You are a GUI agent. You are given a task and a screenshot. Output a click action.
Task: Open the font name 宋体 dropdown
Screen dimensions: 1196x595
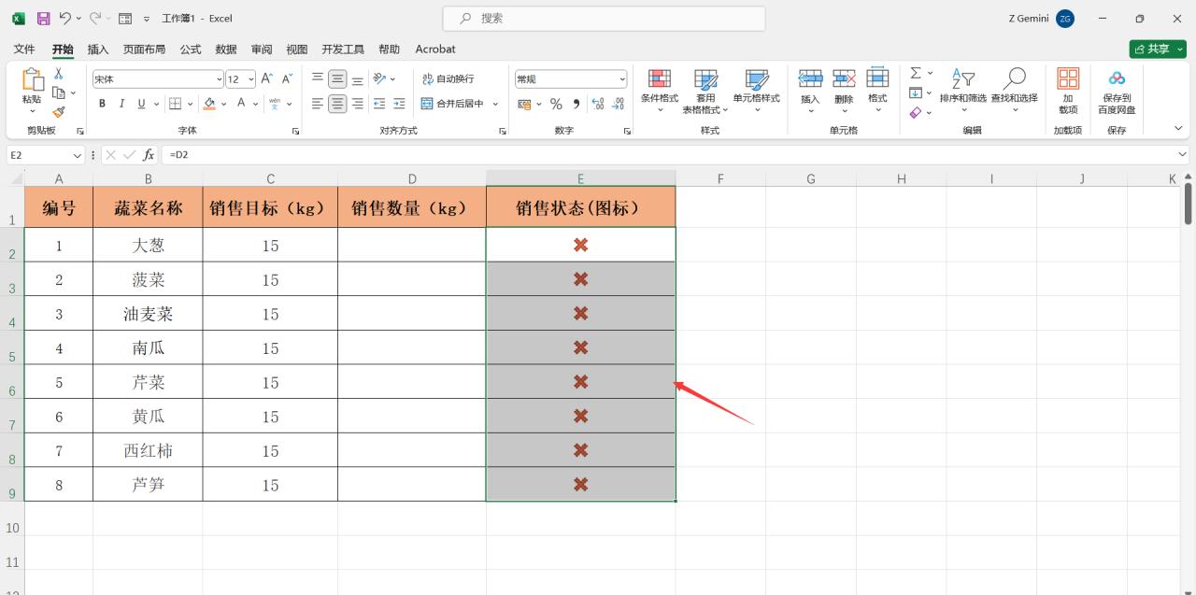pos(219,79)
